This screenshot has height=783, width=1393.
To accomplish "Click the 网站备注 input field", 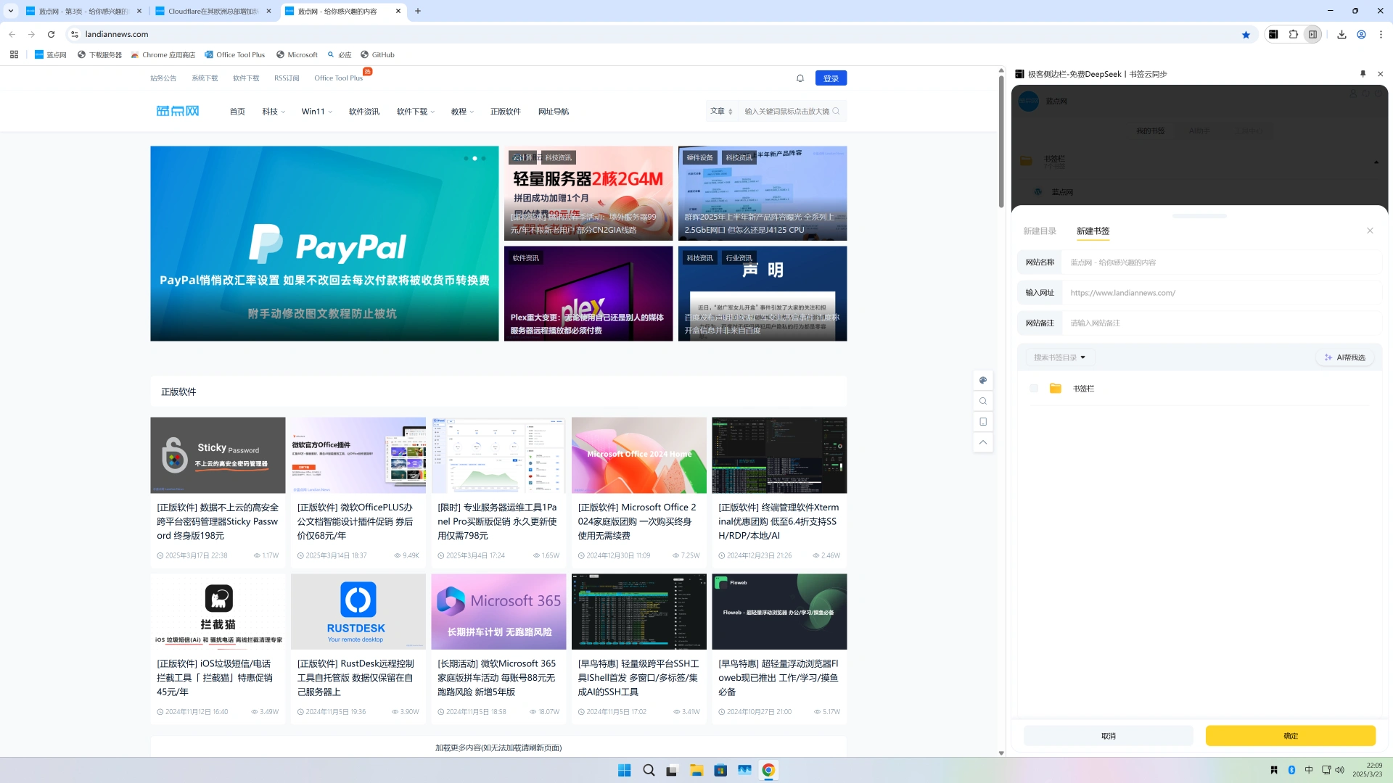I will [1219, 323].
